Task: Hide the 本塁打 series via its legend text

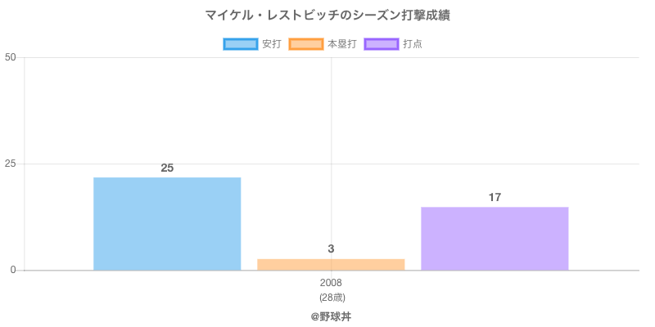Action: click(x=341, y=44)
